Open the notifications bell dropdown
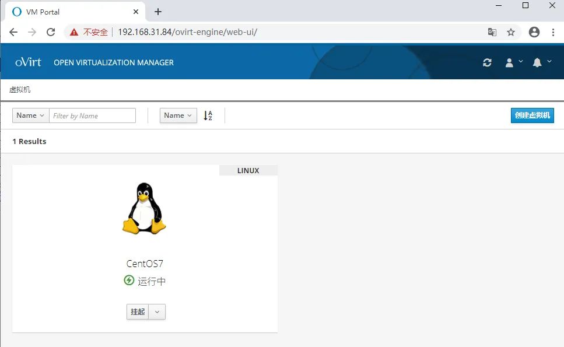564x347 pixels. [542, 62]
